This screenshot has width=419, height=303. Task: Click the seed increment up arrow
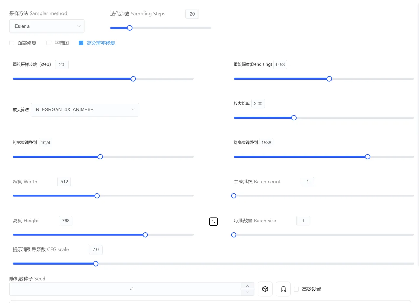pyautogui.click(x=248, y=286)
